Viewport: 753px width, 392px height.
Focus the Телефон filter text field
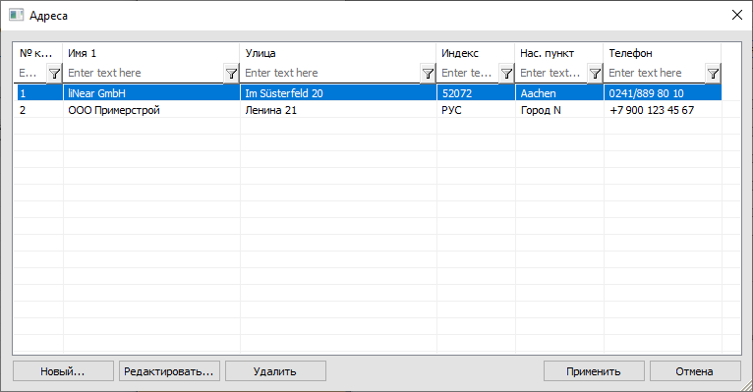click(655, 73)
